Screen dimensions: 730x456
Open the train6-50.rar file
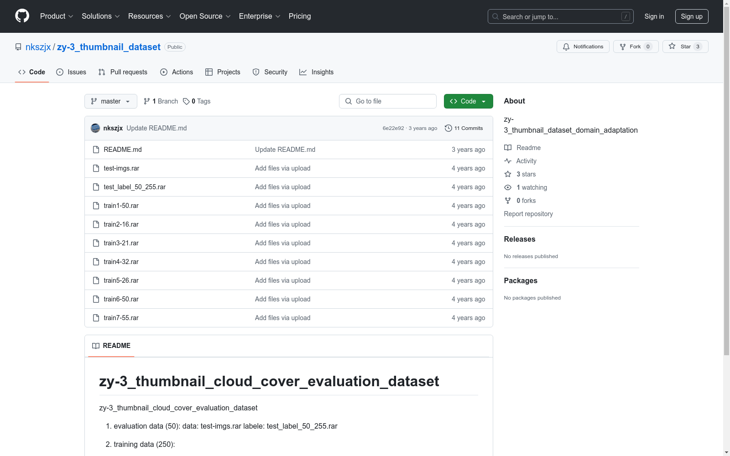pos(121,299)
